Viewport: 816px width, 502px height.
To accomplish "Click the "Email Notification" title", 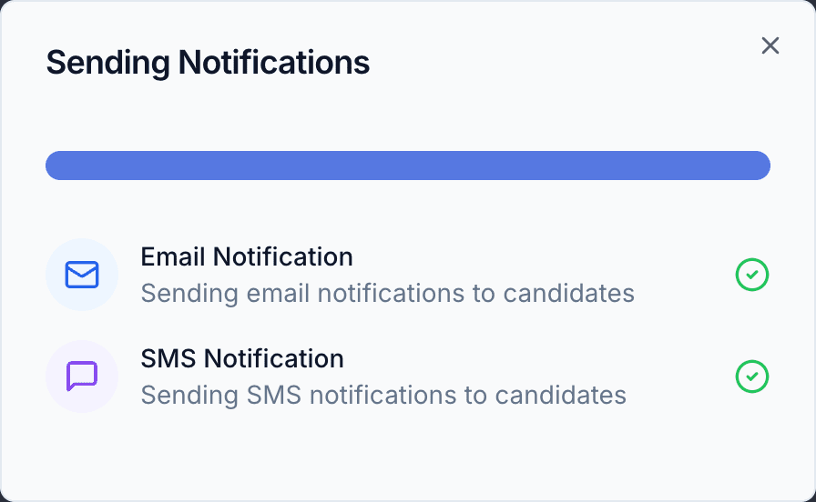I will tap(247, 256).
